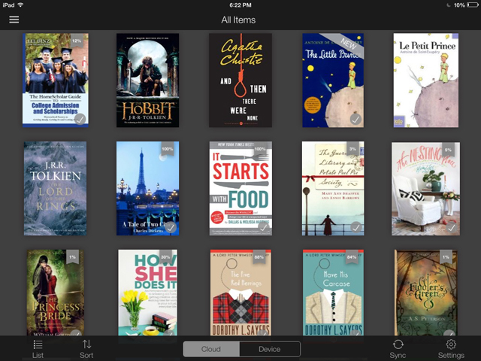Open The Princess Bride book
Viewport: 481px width, 361px height.
coord(56,293)
